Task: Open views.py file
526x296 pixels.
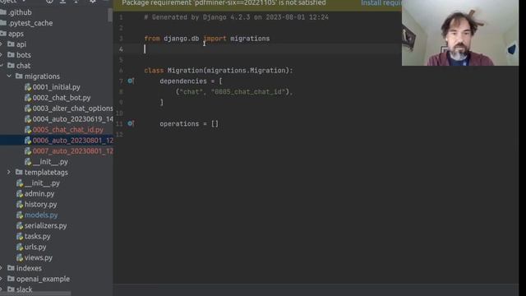Action: (x=39, y=257)
